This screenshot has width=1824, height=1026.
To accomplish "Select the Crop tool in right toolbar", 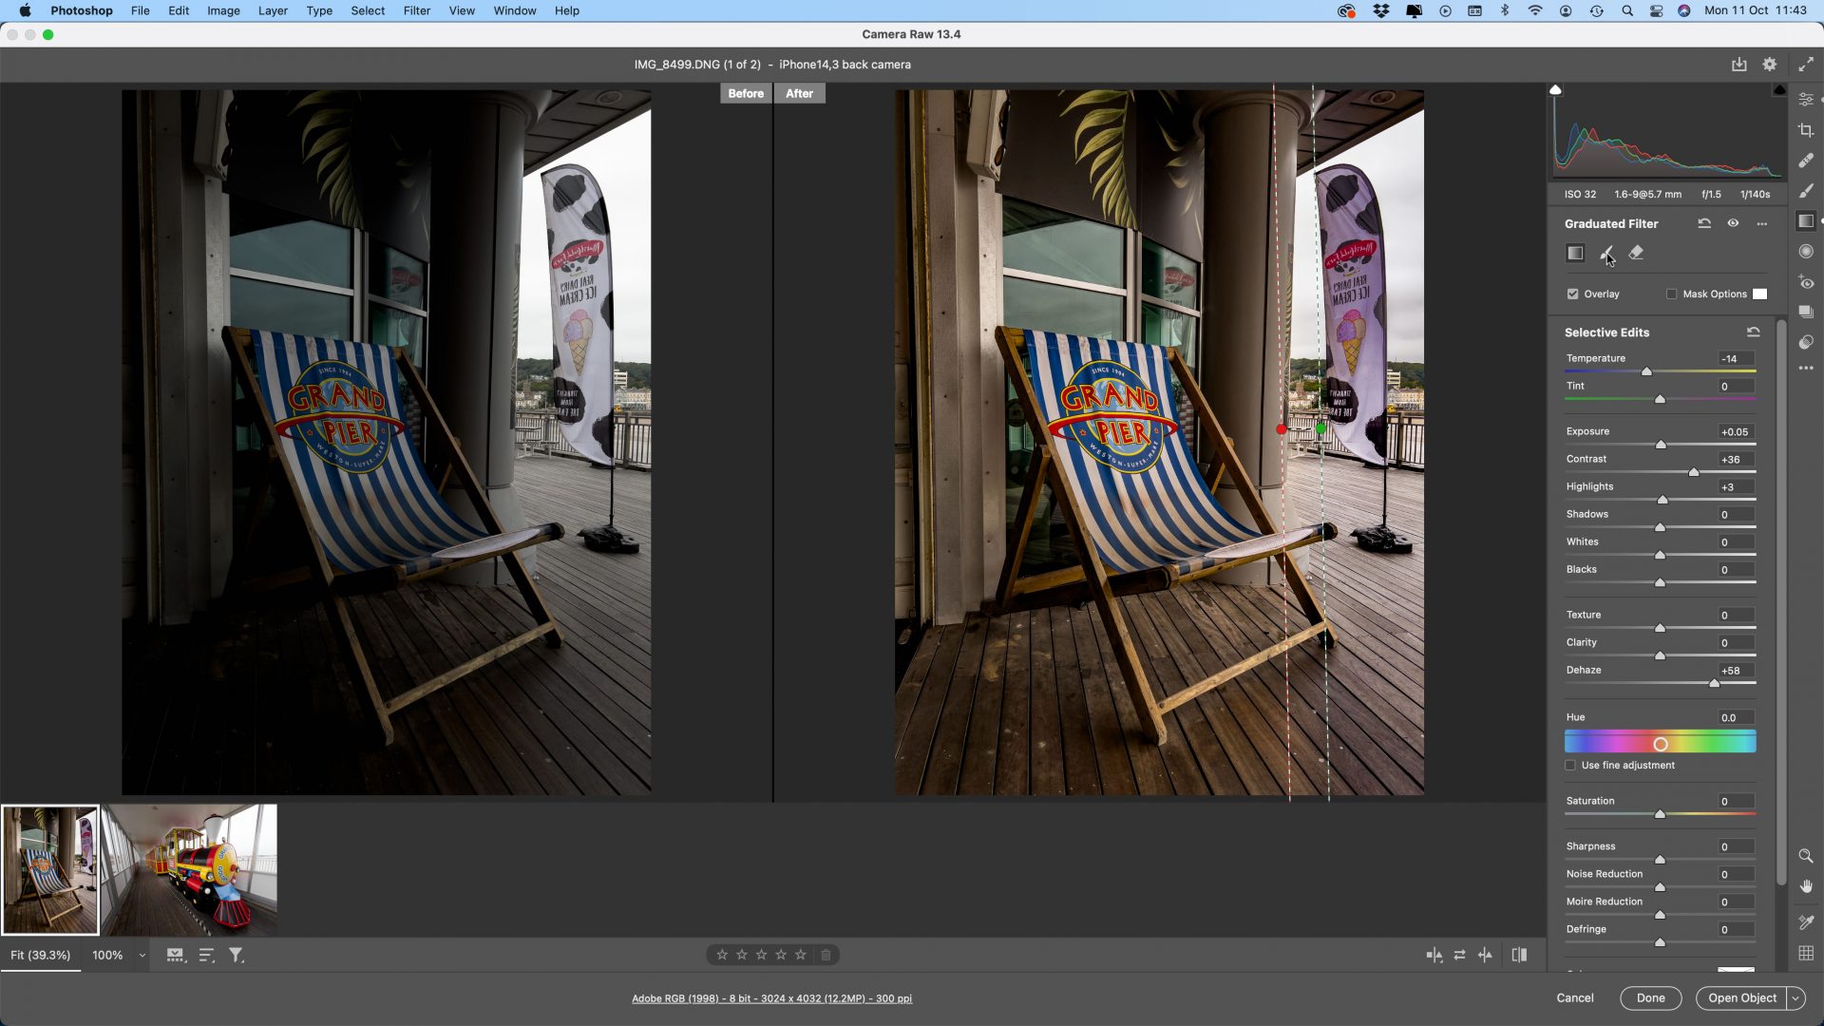I will (1806, 130).
